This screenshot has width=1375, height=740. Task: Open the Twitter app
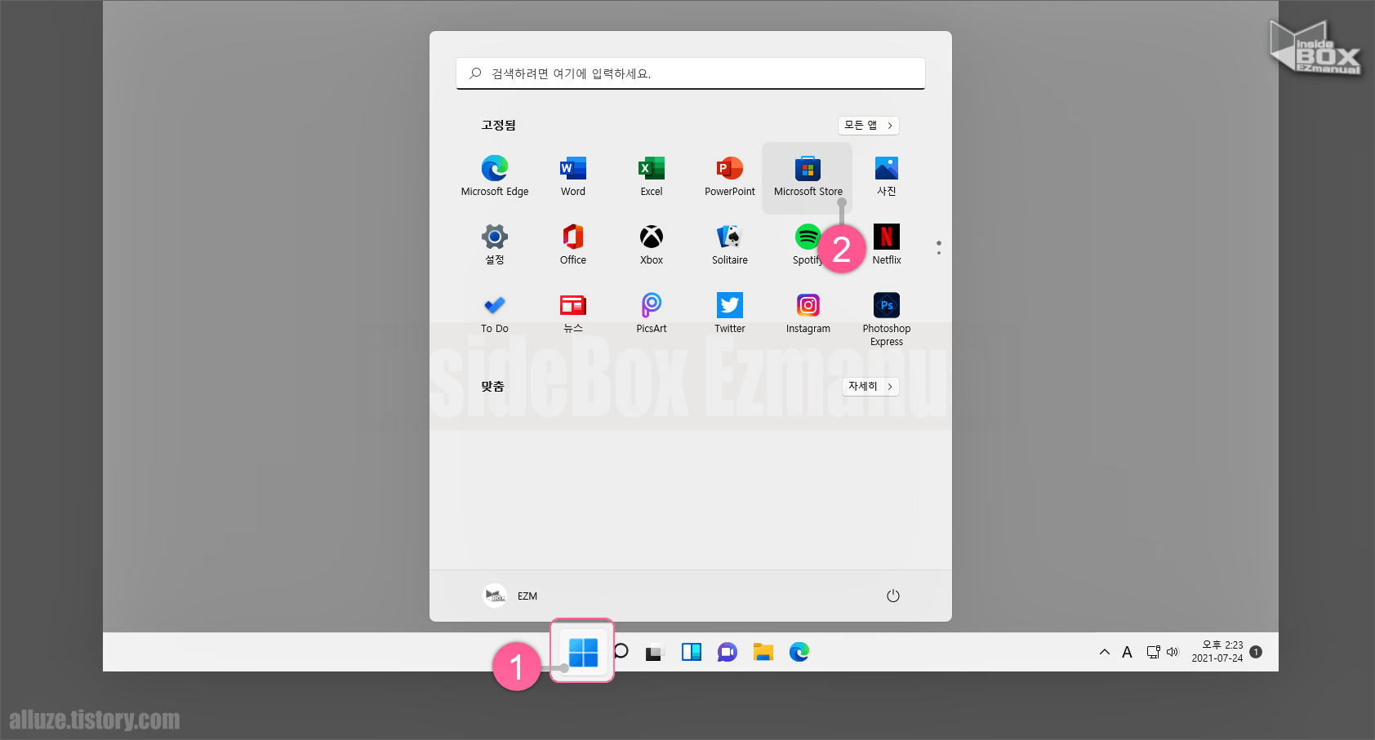(730, 313)
